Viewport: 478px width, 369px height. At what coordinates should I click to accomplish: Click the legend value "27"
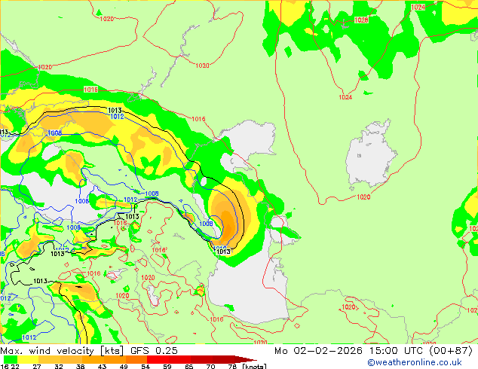coord(37,366)
